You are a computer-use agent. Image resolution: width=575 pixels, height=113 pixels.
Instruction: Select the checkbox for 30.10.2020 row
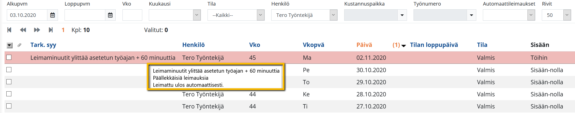coord(9,70)
